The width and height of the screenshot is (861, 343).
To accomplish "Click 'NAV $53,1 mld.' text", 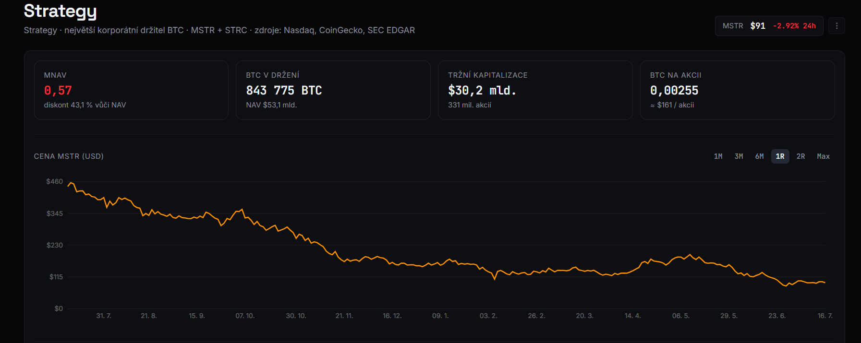I will pyautogui.click(x=271, y=105).
